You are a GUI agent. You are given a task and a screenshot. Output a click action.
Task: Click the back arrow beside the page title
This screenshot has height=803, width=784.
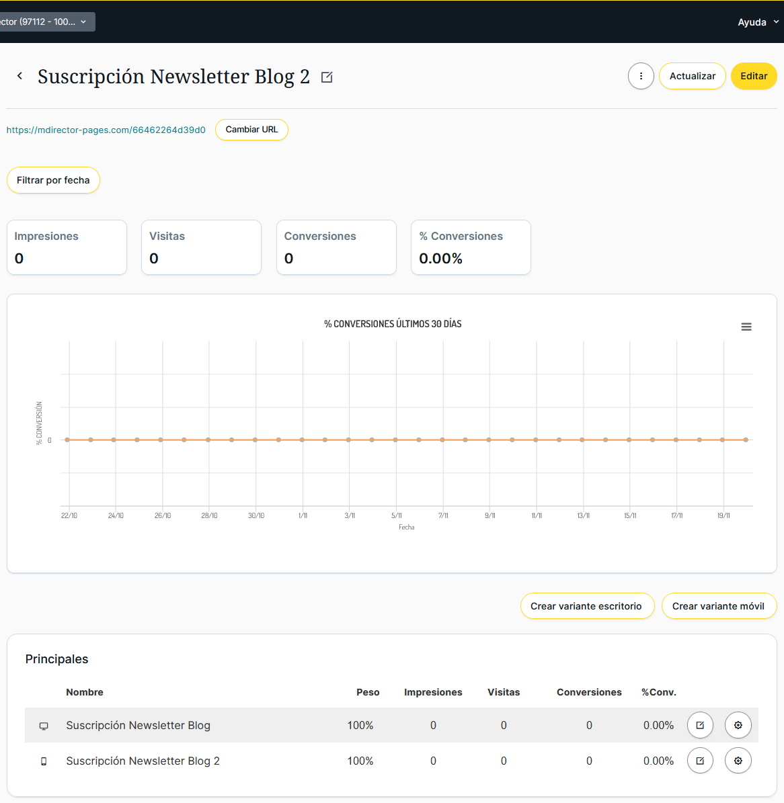pos(20,76)
